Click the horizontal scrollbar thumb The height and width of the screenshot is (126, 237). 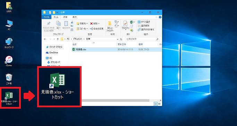pos(115,100)
